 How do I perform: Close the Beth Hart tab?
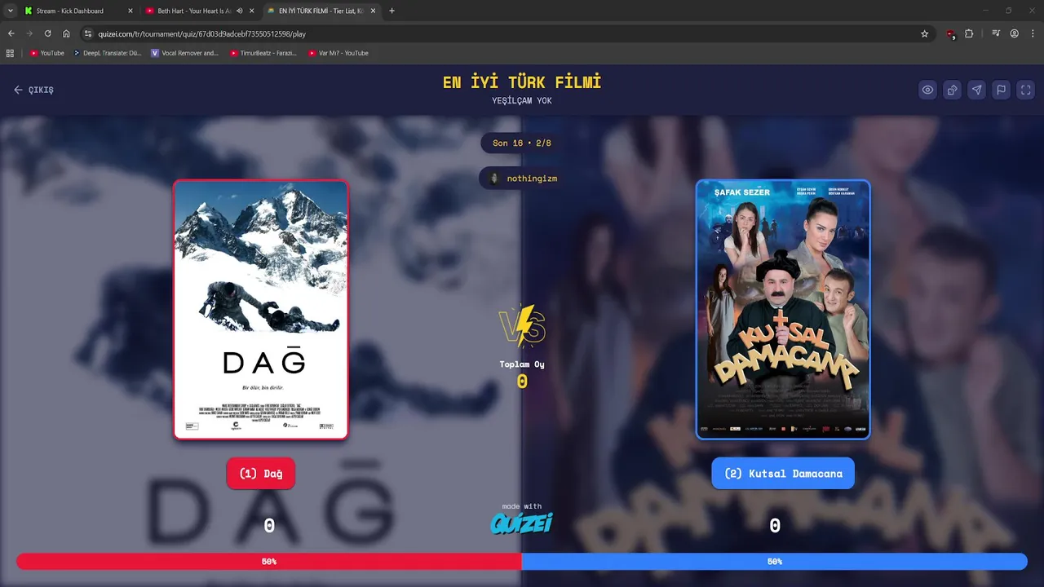tap(252, 11)
